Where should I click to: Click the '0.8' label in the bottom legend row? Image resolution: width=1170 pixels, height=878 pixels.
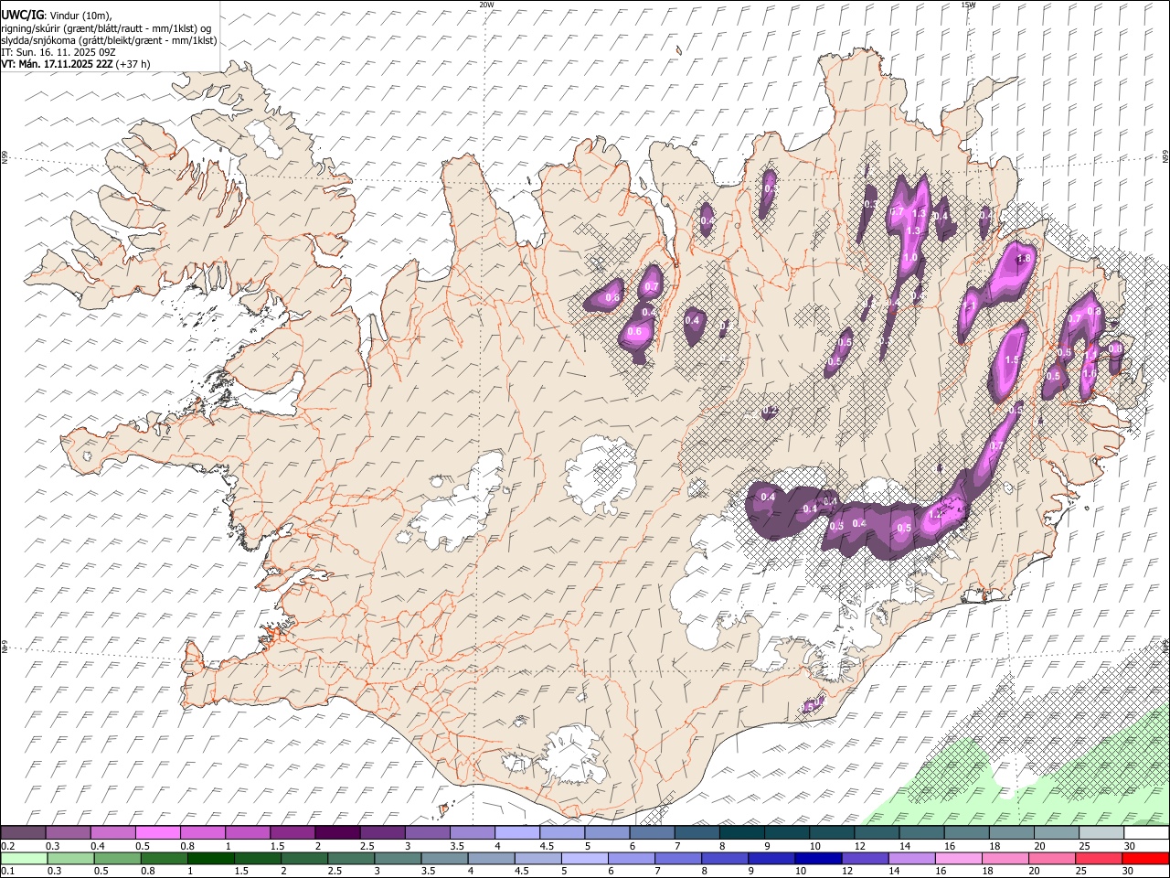pos(148,872)
